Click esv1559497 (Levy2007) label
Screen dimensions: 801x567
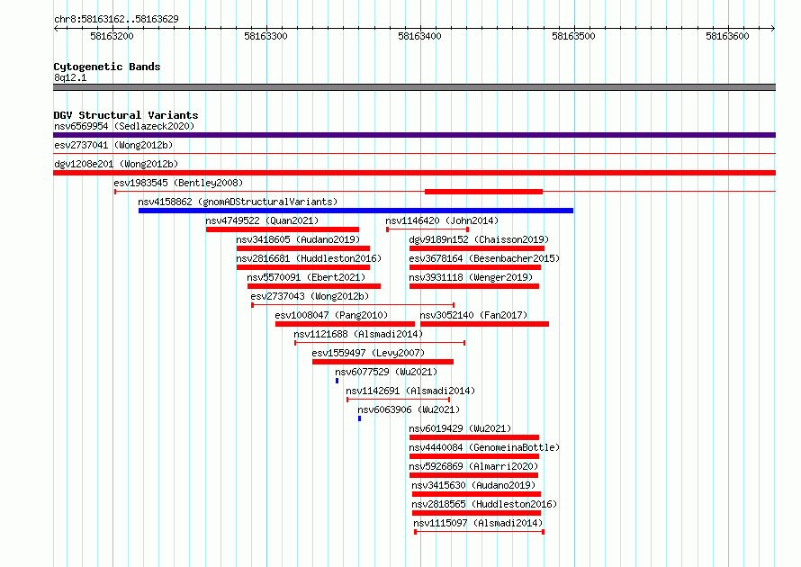pos(368,353)
